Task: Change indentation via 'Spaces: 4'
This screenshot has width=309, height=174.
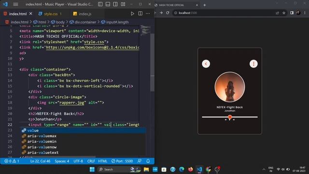Action: pos(62,161)
